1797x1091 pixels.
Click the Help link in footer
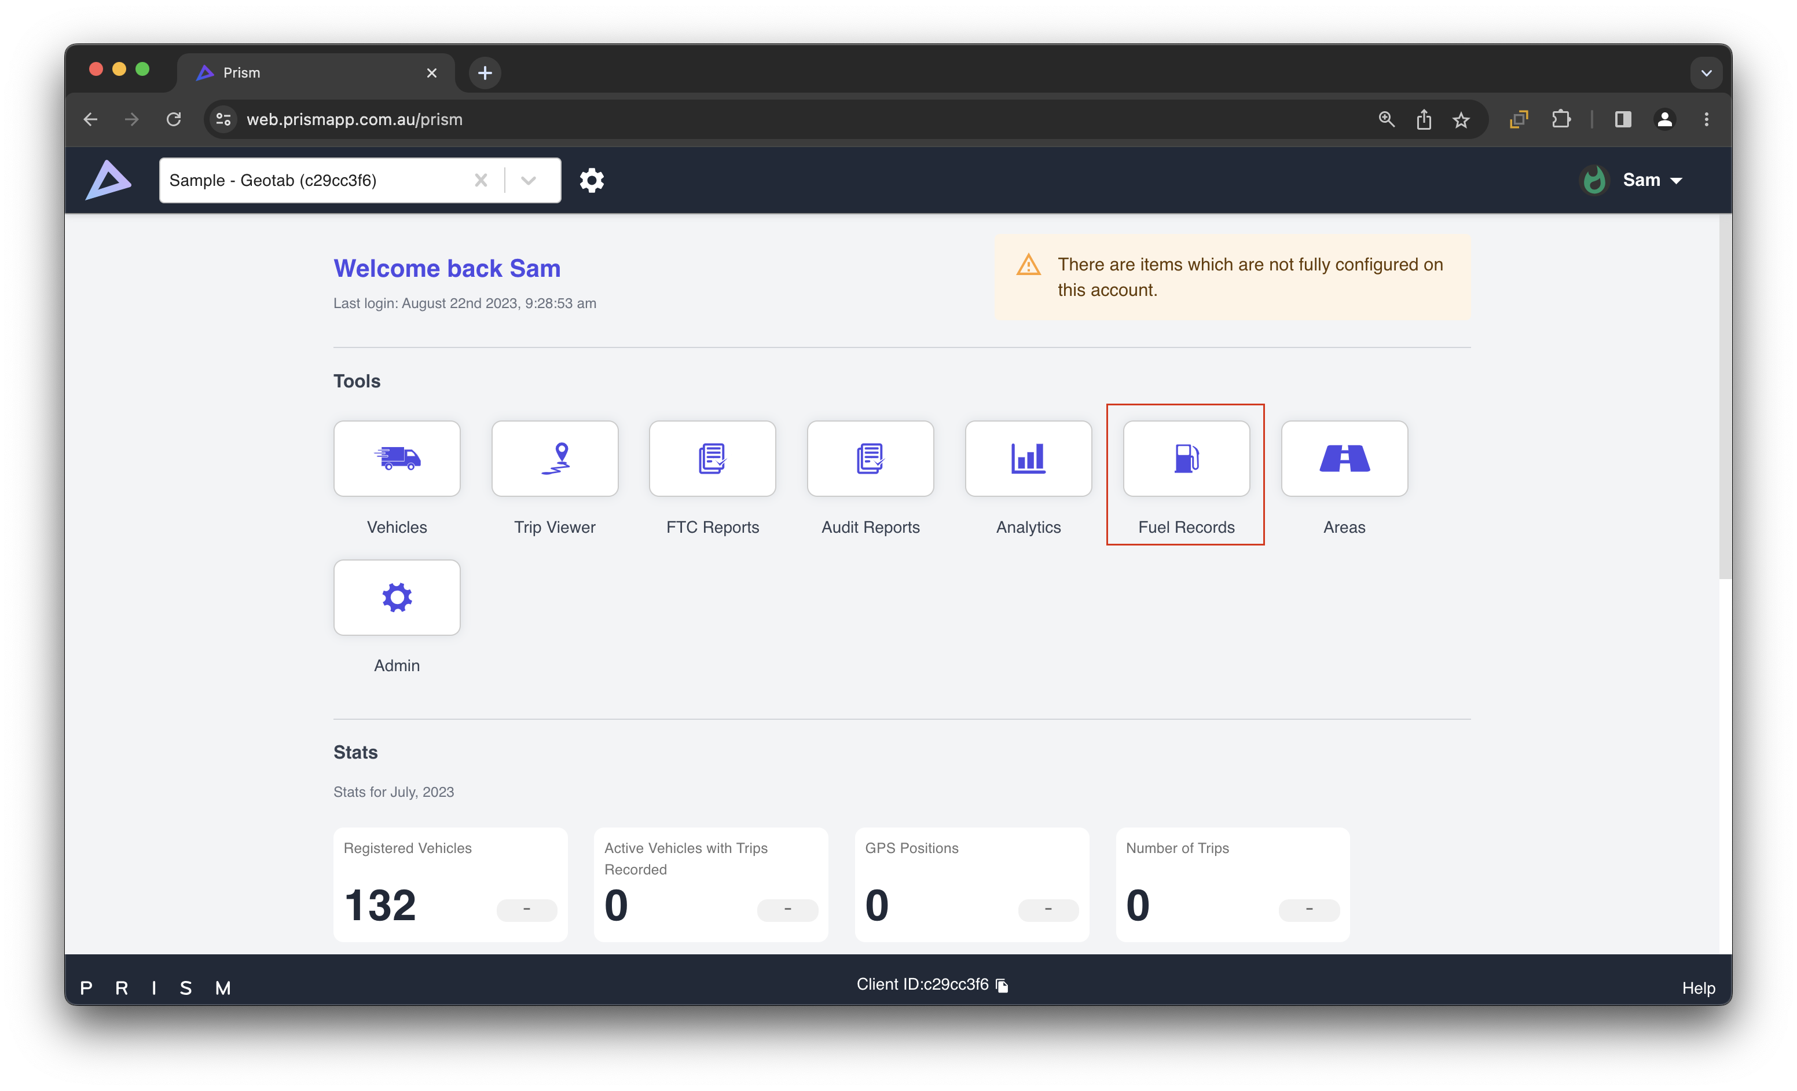[x=1698, y=988]
